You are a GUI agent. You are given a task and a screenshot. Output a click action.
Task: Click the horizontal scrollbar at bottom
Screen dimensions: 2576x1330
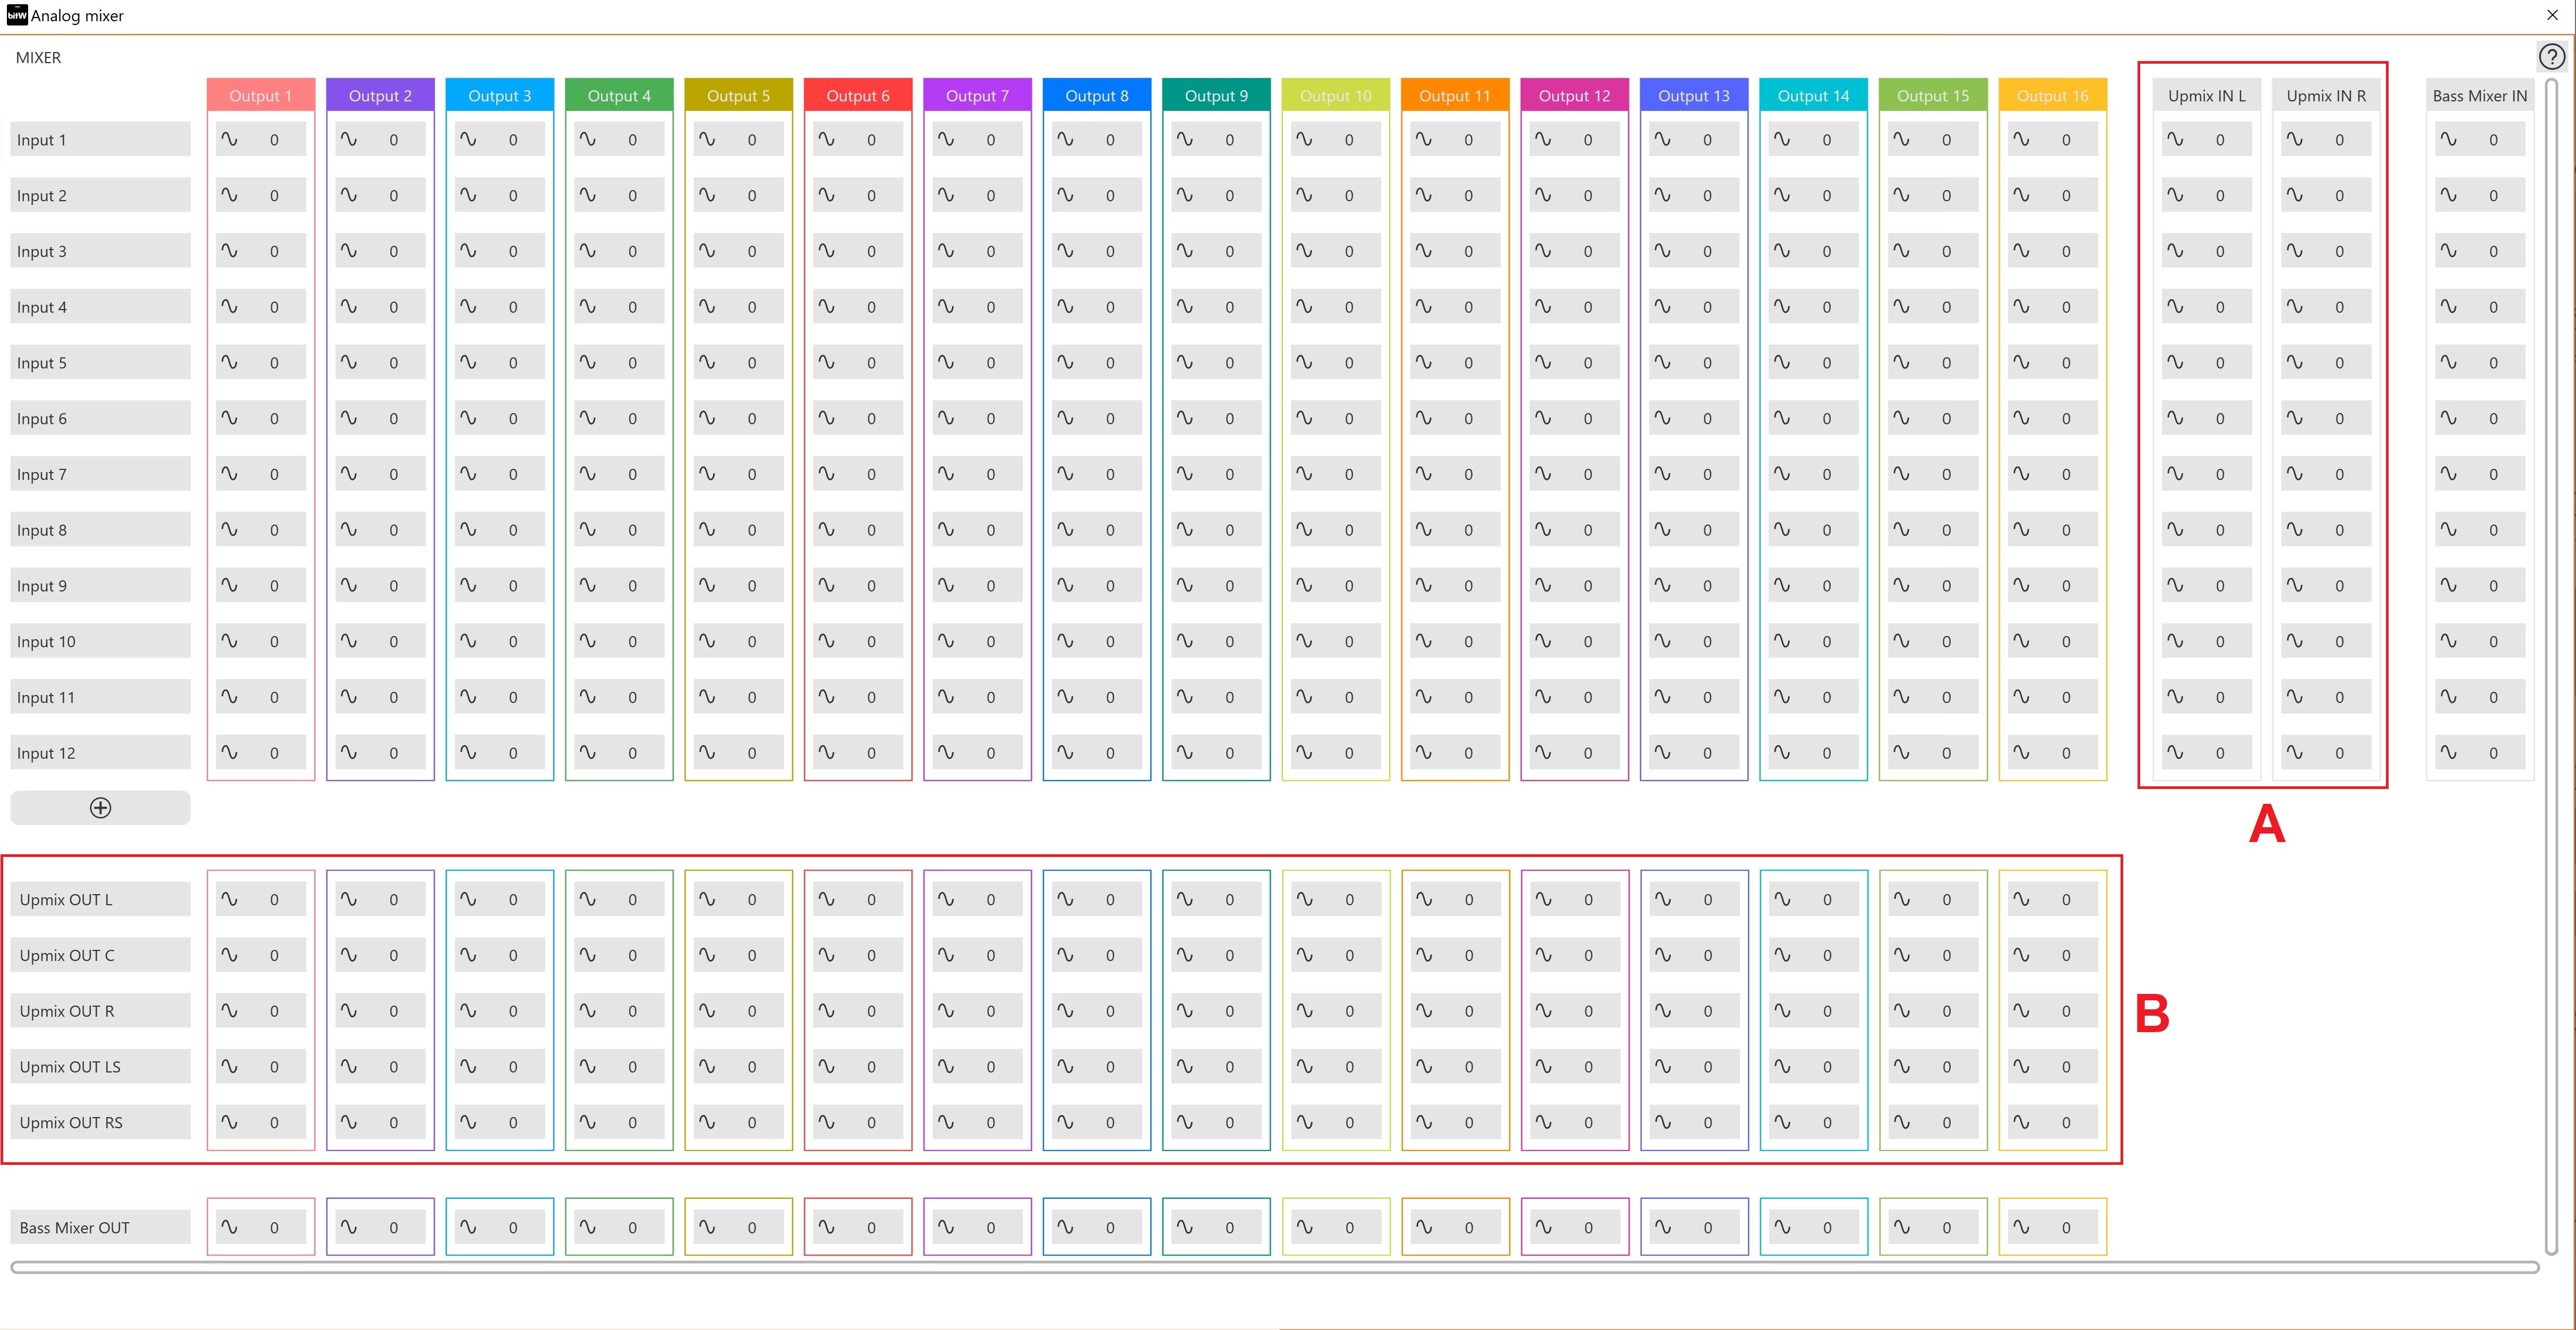[1274, 1267]
